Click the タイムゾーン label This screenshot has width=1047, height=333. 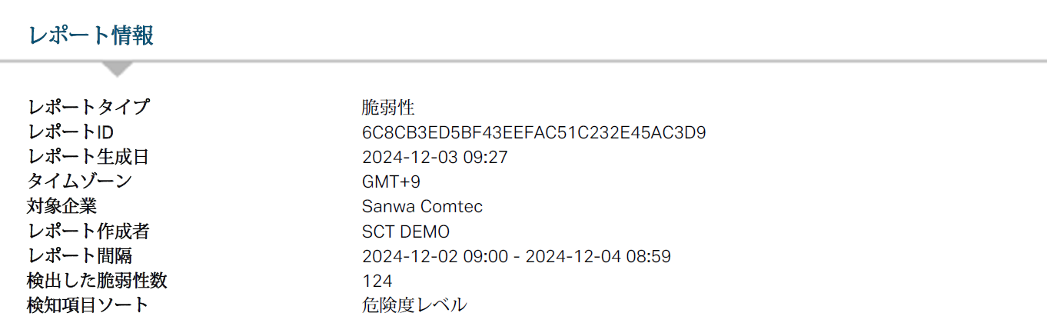79,181
